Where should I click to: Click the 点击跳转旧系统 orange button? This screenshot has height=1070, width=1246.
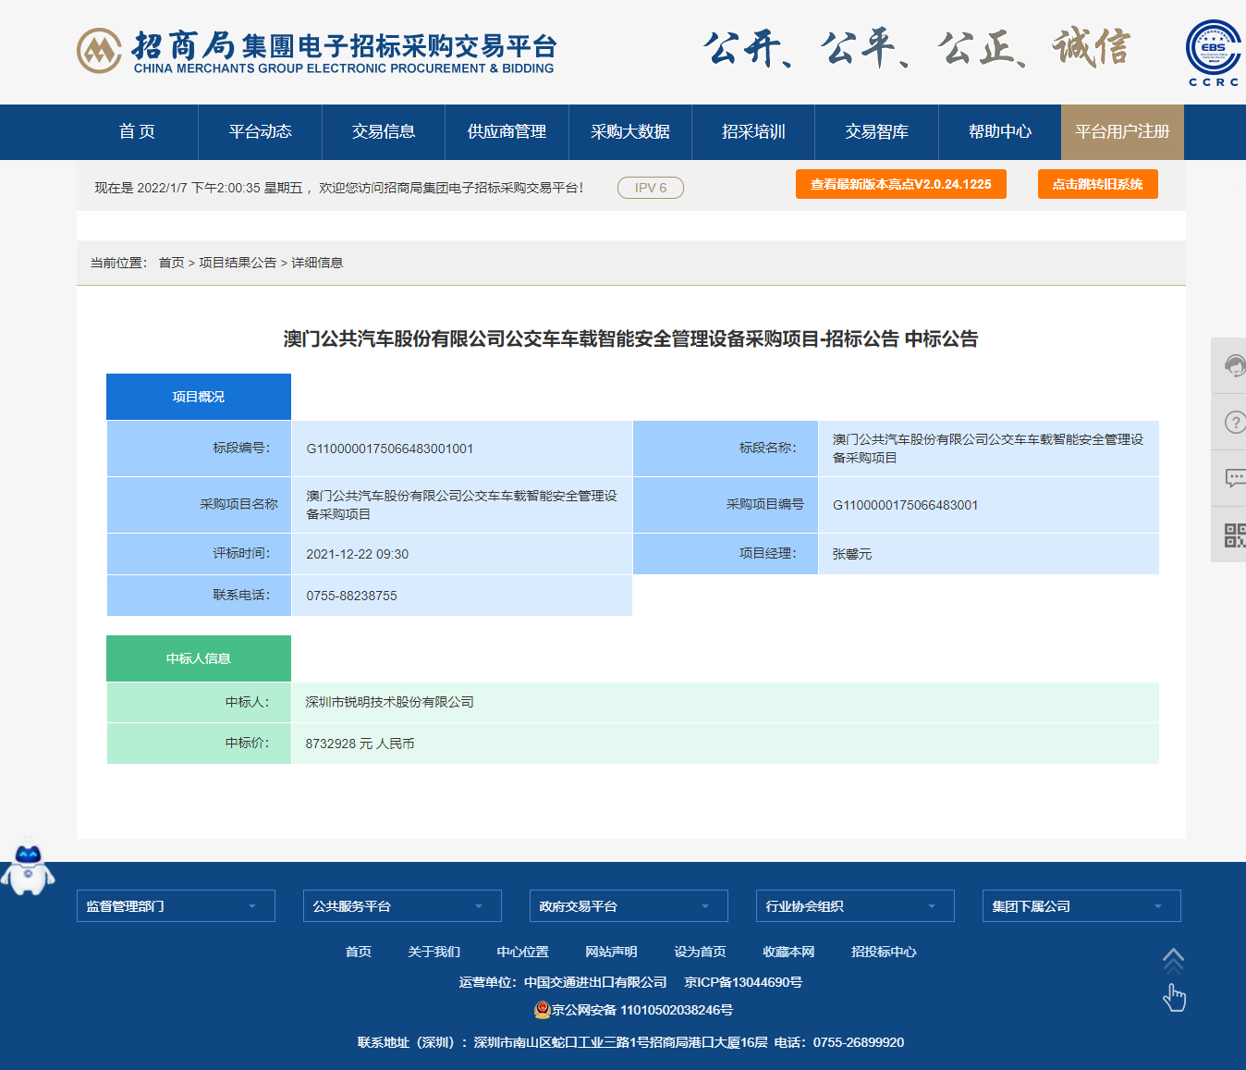pos(1097,184)
